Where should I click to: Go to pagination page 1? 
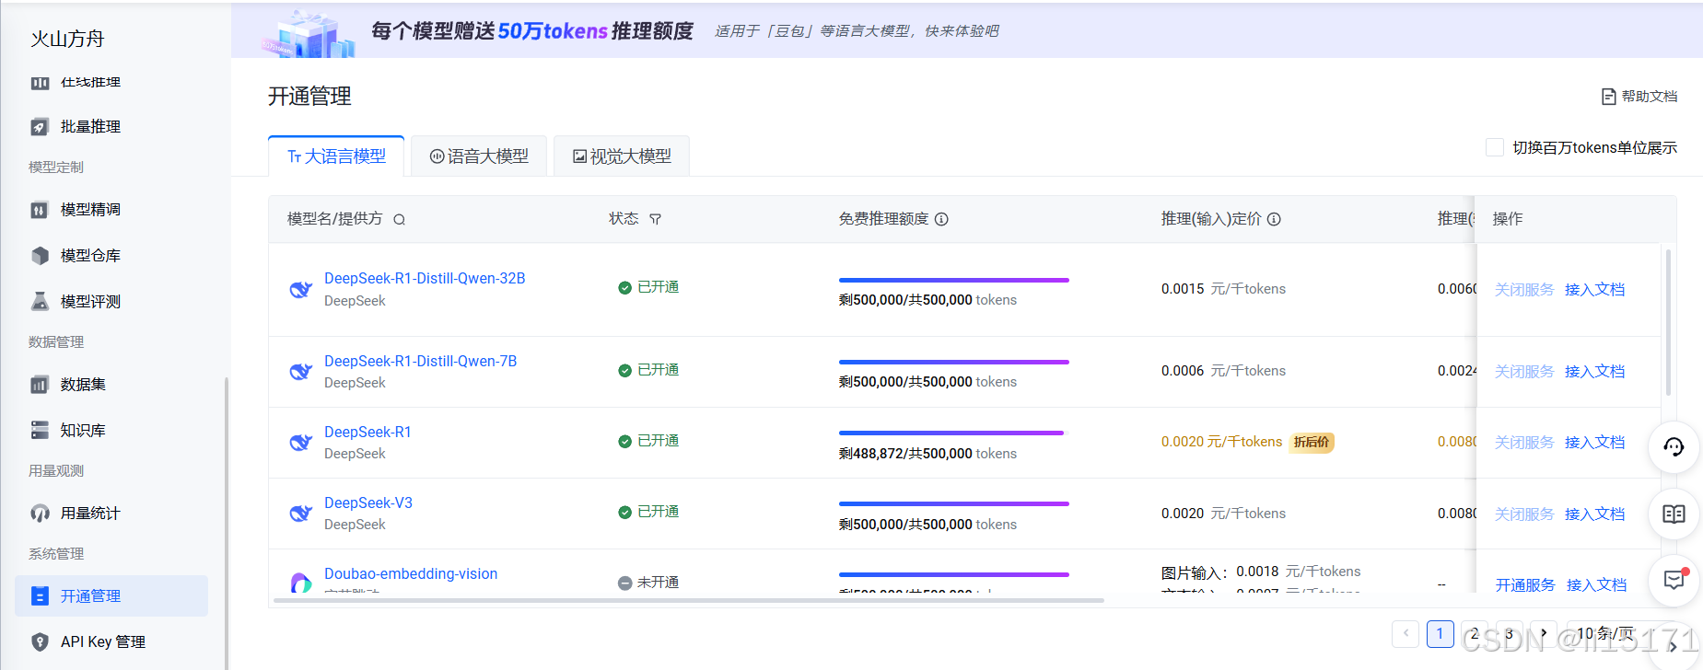(x=1441, y=633)
